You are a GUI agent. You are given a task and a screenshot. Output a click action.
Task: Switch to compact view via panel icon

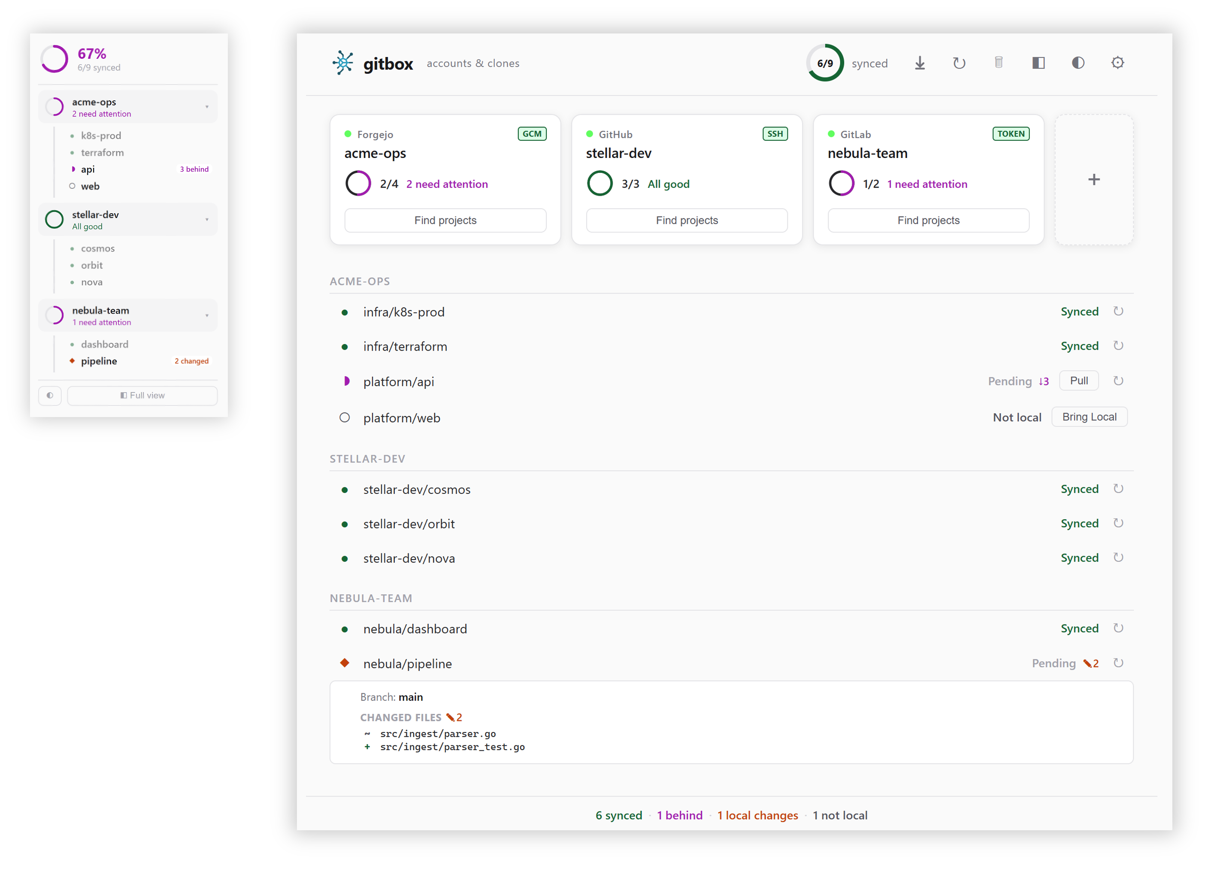coord(1038,63)
